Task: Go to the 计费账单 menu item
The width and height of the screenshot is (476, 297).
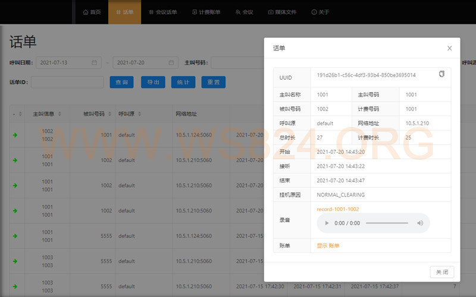Action: (x=206, y=12)
